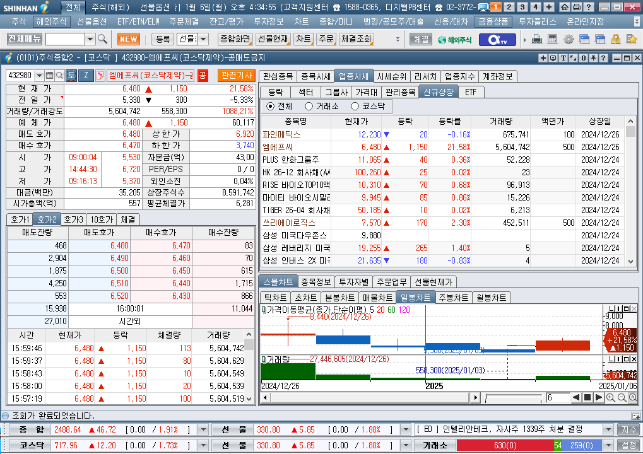
Task: Open settings gear icon in toolbar
Action: [569, 39]
